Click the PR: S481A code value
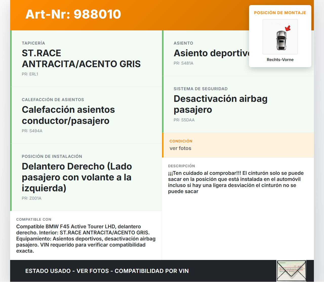Viewport: 324px width, 282px height. click(x=183, y=63)
